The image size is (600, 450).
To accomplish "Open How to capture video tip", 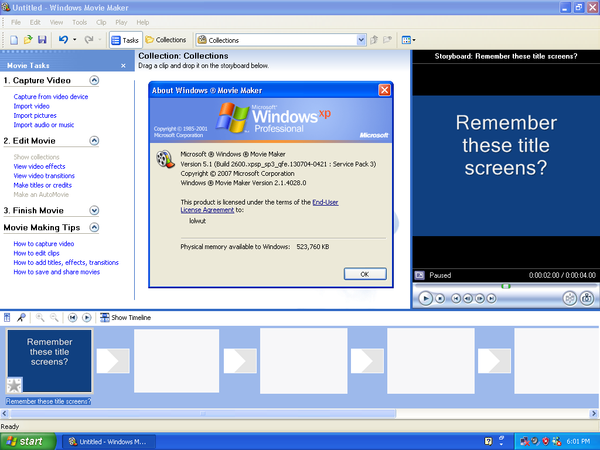I will (43, 244).
